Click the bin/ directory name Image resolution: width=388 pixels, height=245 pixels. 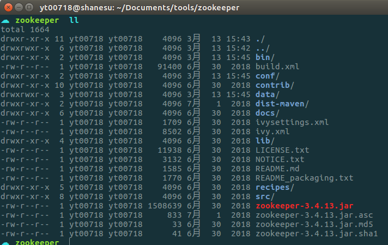[x=265, y=57]
